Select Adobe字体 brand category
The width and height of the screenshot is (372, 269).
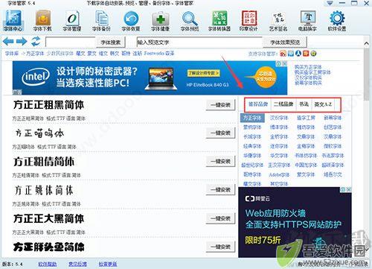(x=279, y=174)
